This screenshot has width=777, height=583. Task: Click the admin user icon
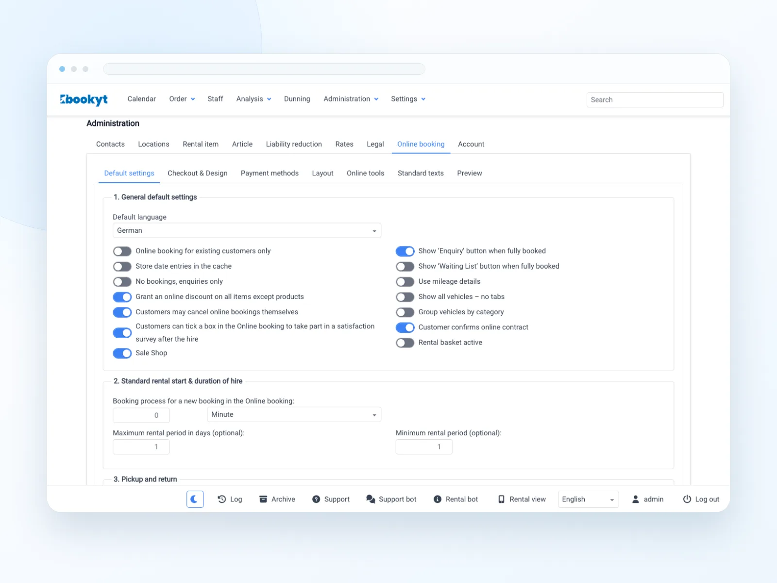[x=635, y=499]
